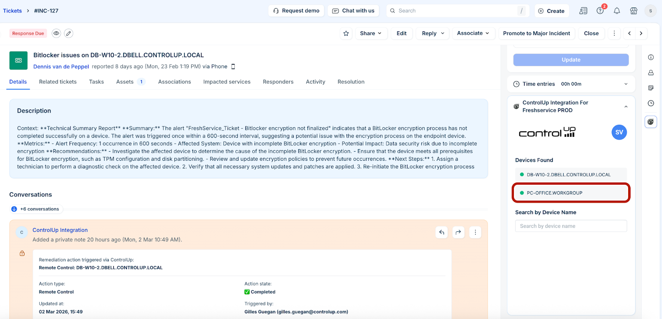Open the notes icon in right sidebar
This screenshot has height=319, width=662.
651,88
